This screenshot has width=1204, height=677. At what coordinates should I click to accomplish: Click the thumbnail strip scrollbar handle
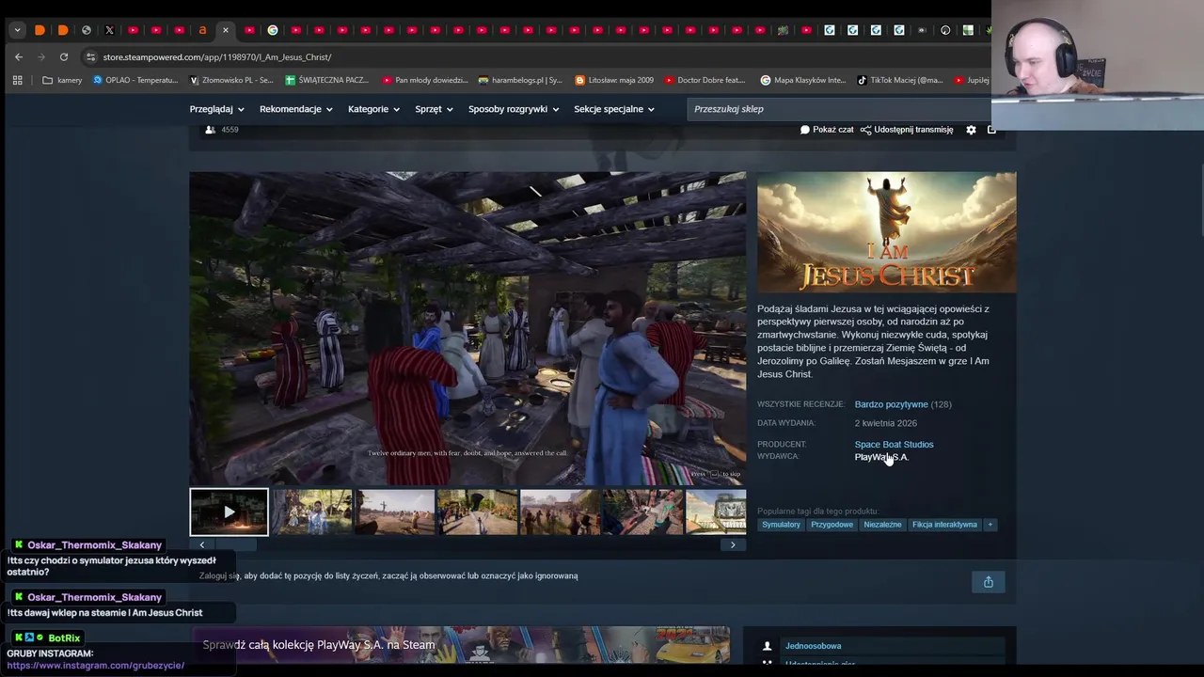click(x=235, y=544)
